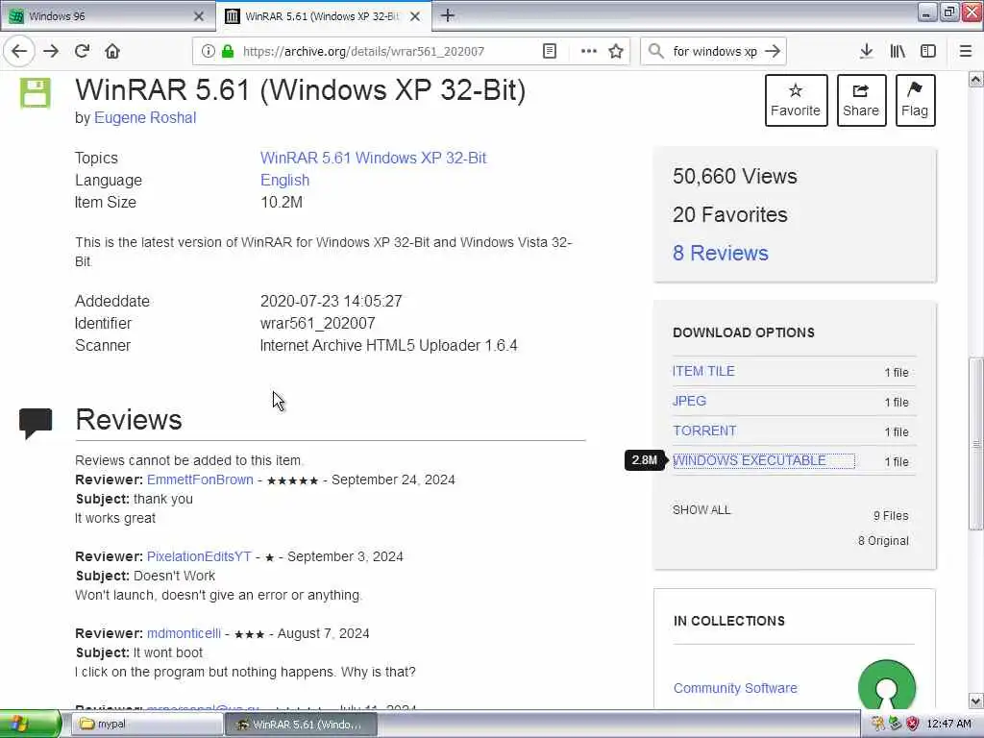Download ITEM TILE file

coord(703,371)
